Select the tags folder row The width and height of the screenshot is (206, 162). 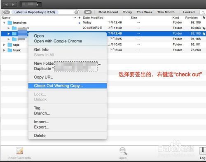[x=103, y=45]
